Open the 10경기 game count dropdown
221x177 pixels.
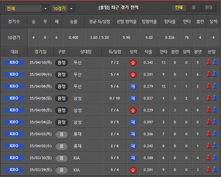[x=63, y=9]
